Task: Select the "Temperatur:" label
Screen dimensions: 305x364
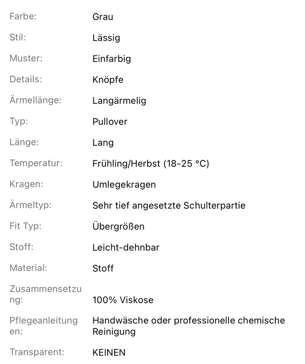Action: [36, 163]
